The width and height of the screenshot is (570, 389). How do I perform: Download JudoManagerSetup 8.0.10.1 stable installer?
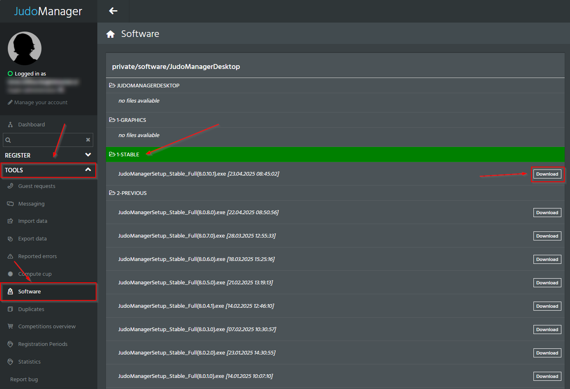(547, 174)
